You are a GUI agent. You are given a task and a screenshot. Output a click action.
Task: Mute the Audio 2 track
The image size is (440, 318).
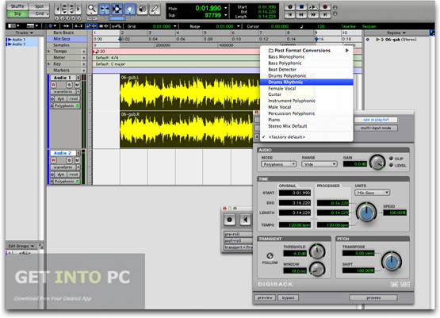pos(77,160)
